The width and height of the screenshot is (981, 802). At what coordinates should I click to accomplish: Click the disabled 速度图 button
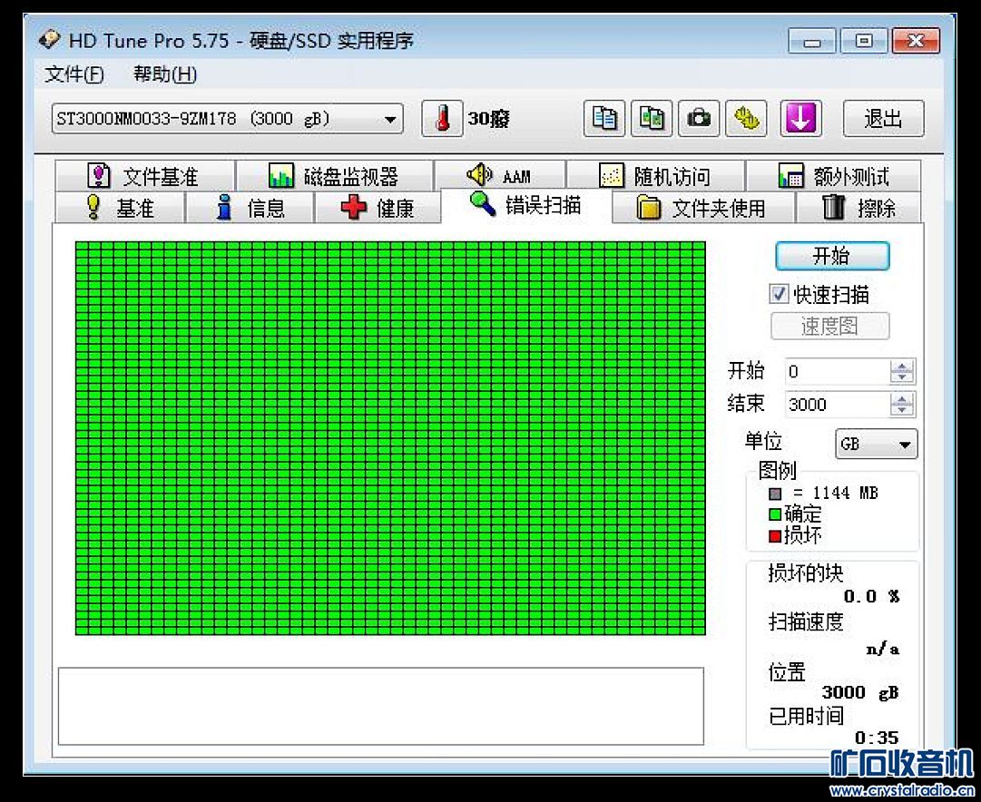coord(829,326)
